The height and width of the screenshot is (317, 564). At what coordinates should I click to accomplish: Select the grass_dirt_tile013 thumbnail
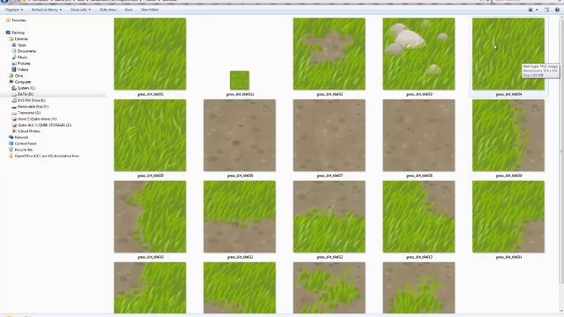pos(419,217)
